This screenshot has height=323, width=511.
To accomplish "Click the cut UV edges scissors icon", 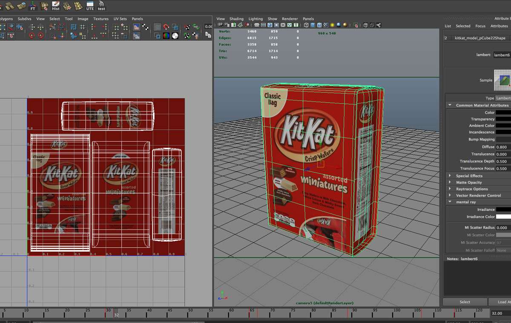I will [x=52, y=27].
